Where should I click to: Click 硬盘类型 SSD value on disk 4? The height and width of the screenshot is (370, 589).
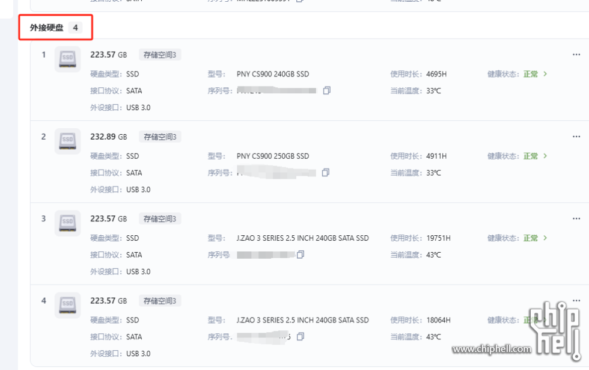pyautogui.click(x=133, y=320)
